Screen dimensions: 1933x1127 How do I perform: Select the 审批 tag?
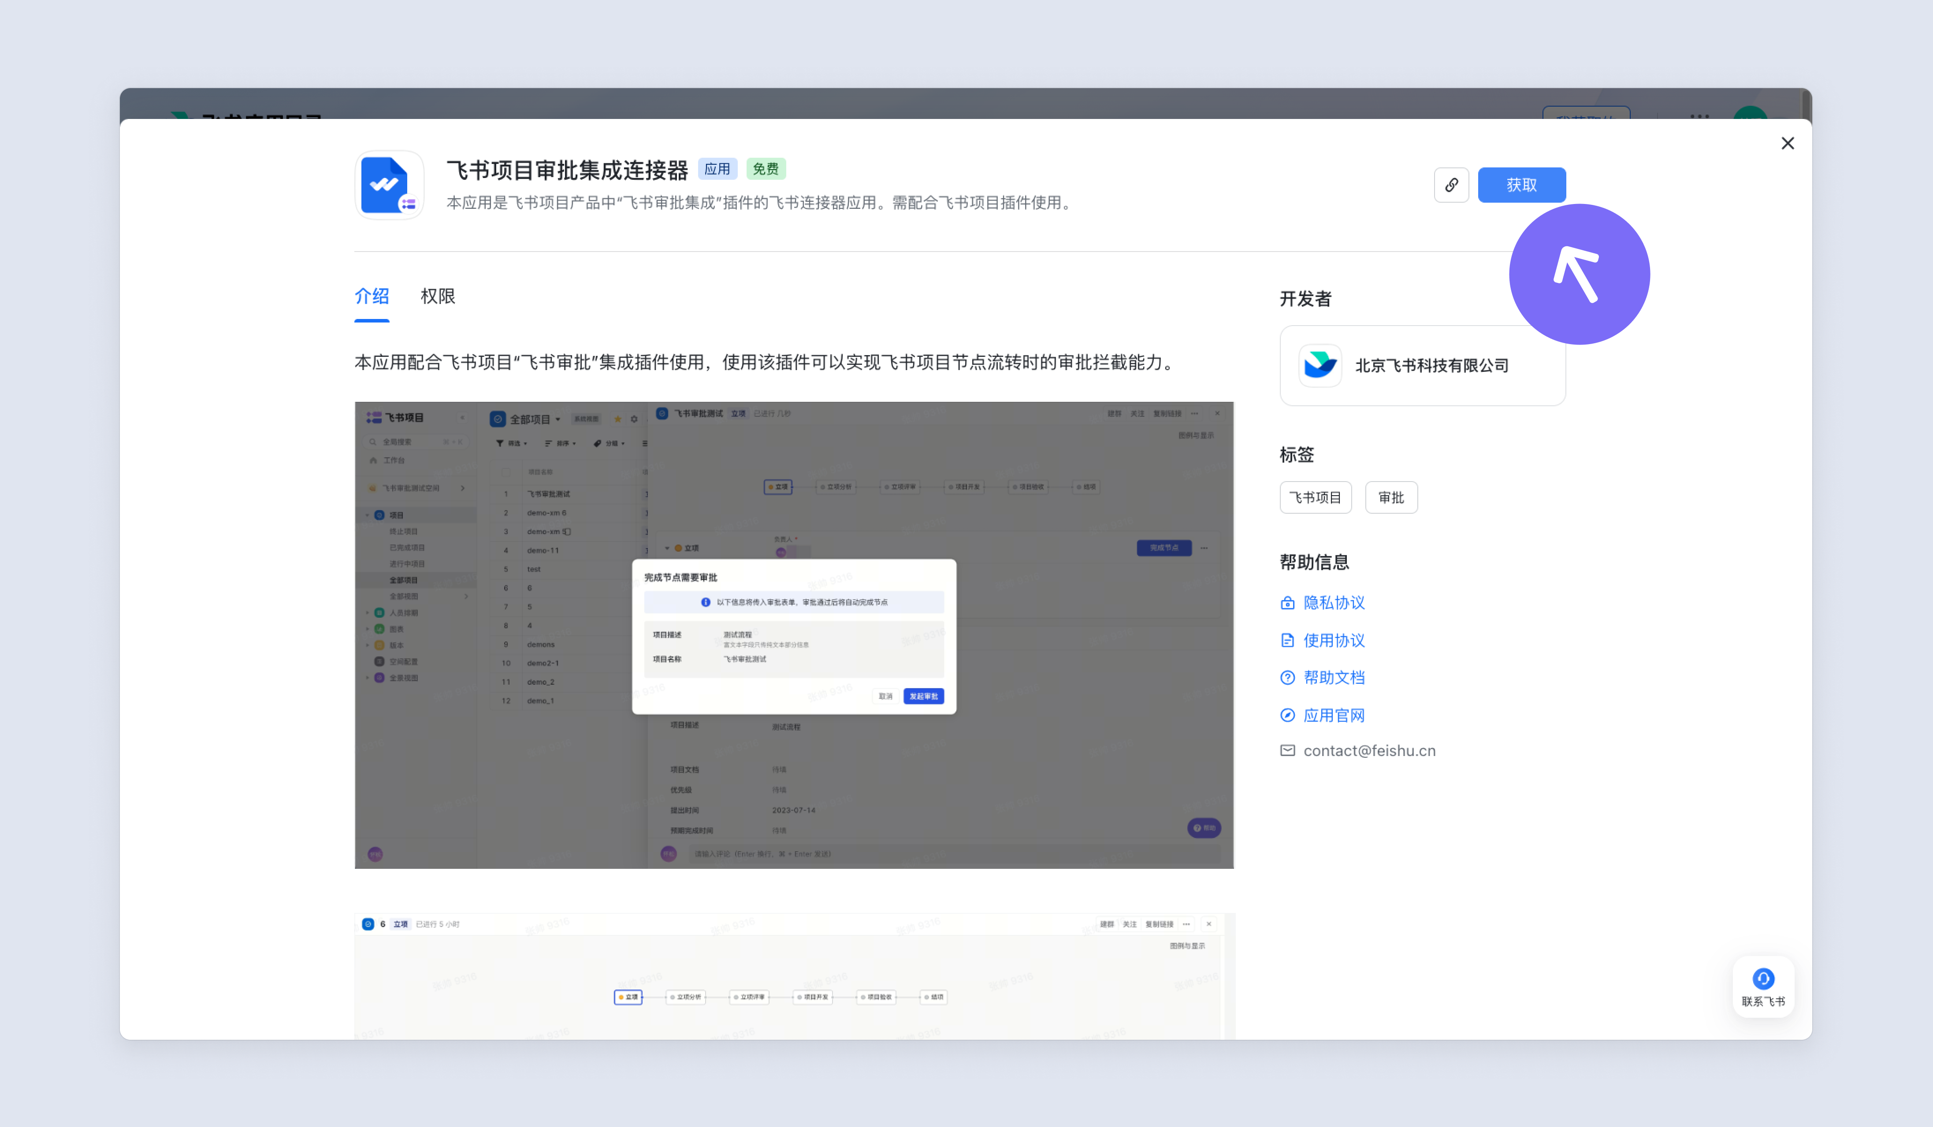click(x=1390, y=497)
